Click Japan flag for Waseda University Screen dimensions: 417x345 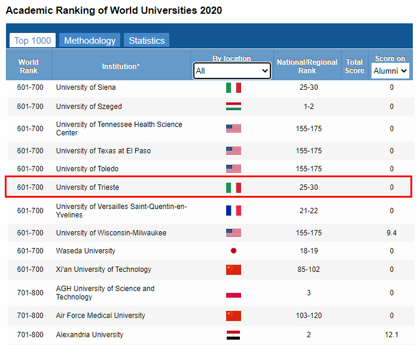click(233, 251)
